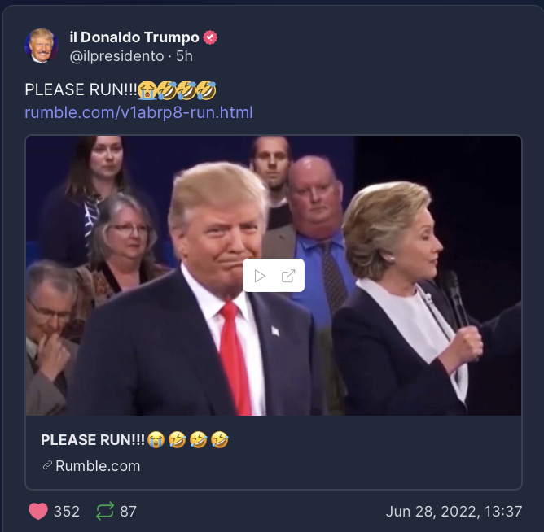Image resolution: width=544 pixels, height=532 pixels.
Task: Like the post with the heart icon
Action: [38, 511]
